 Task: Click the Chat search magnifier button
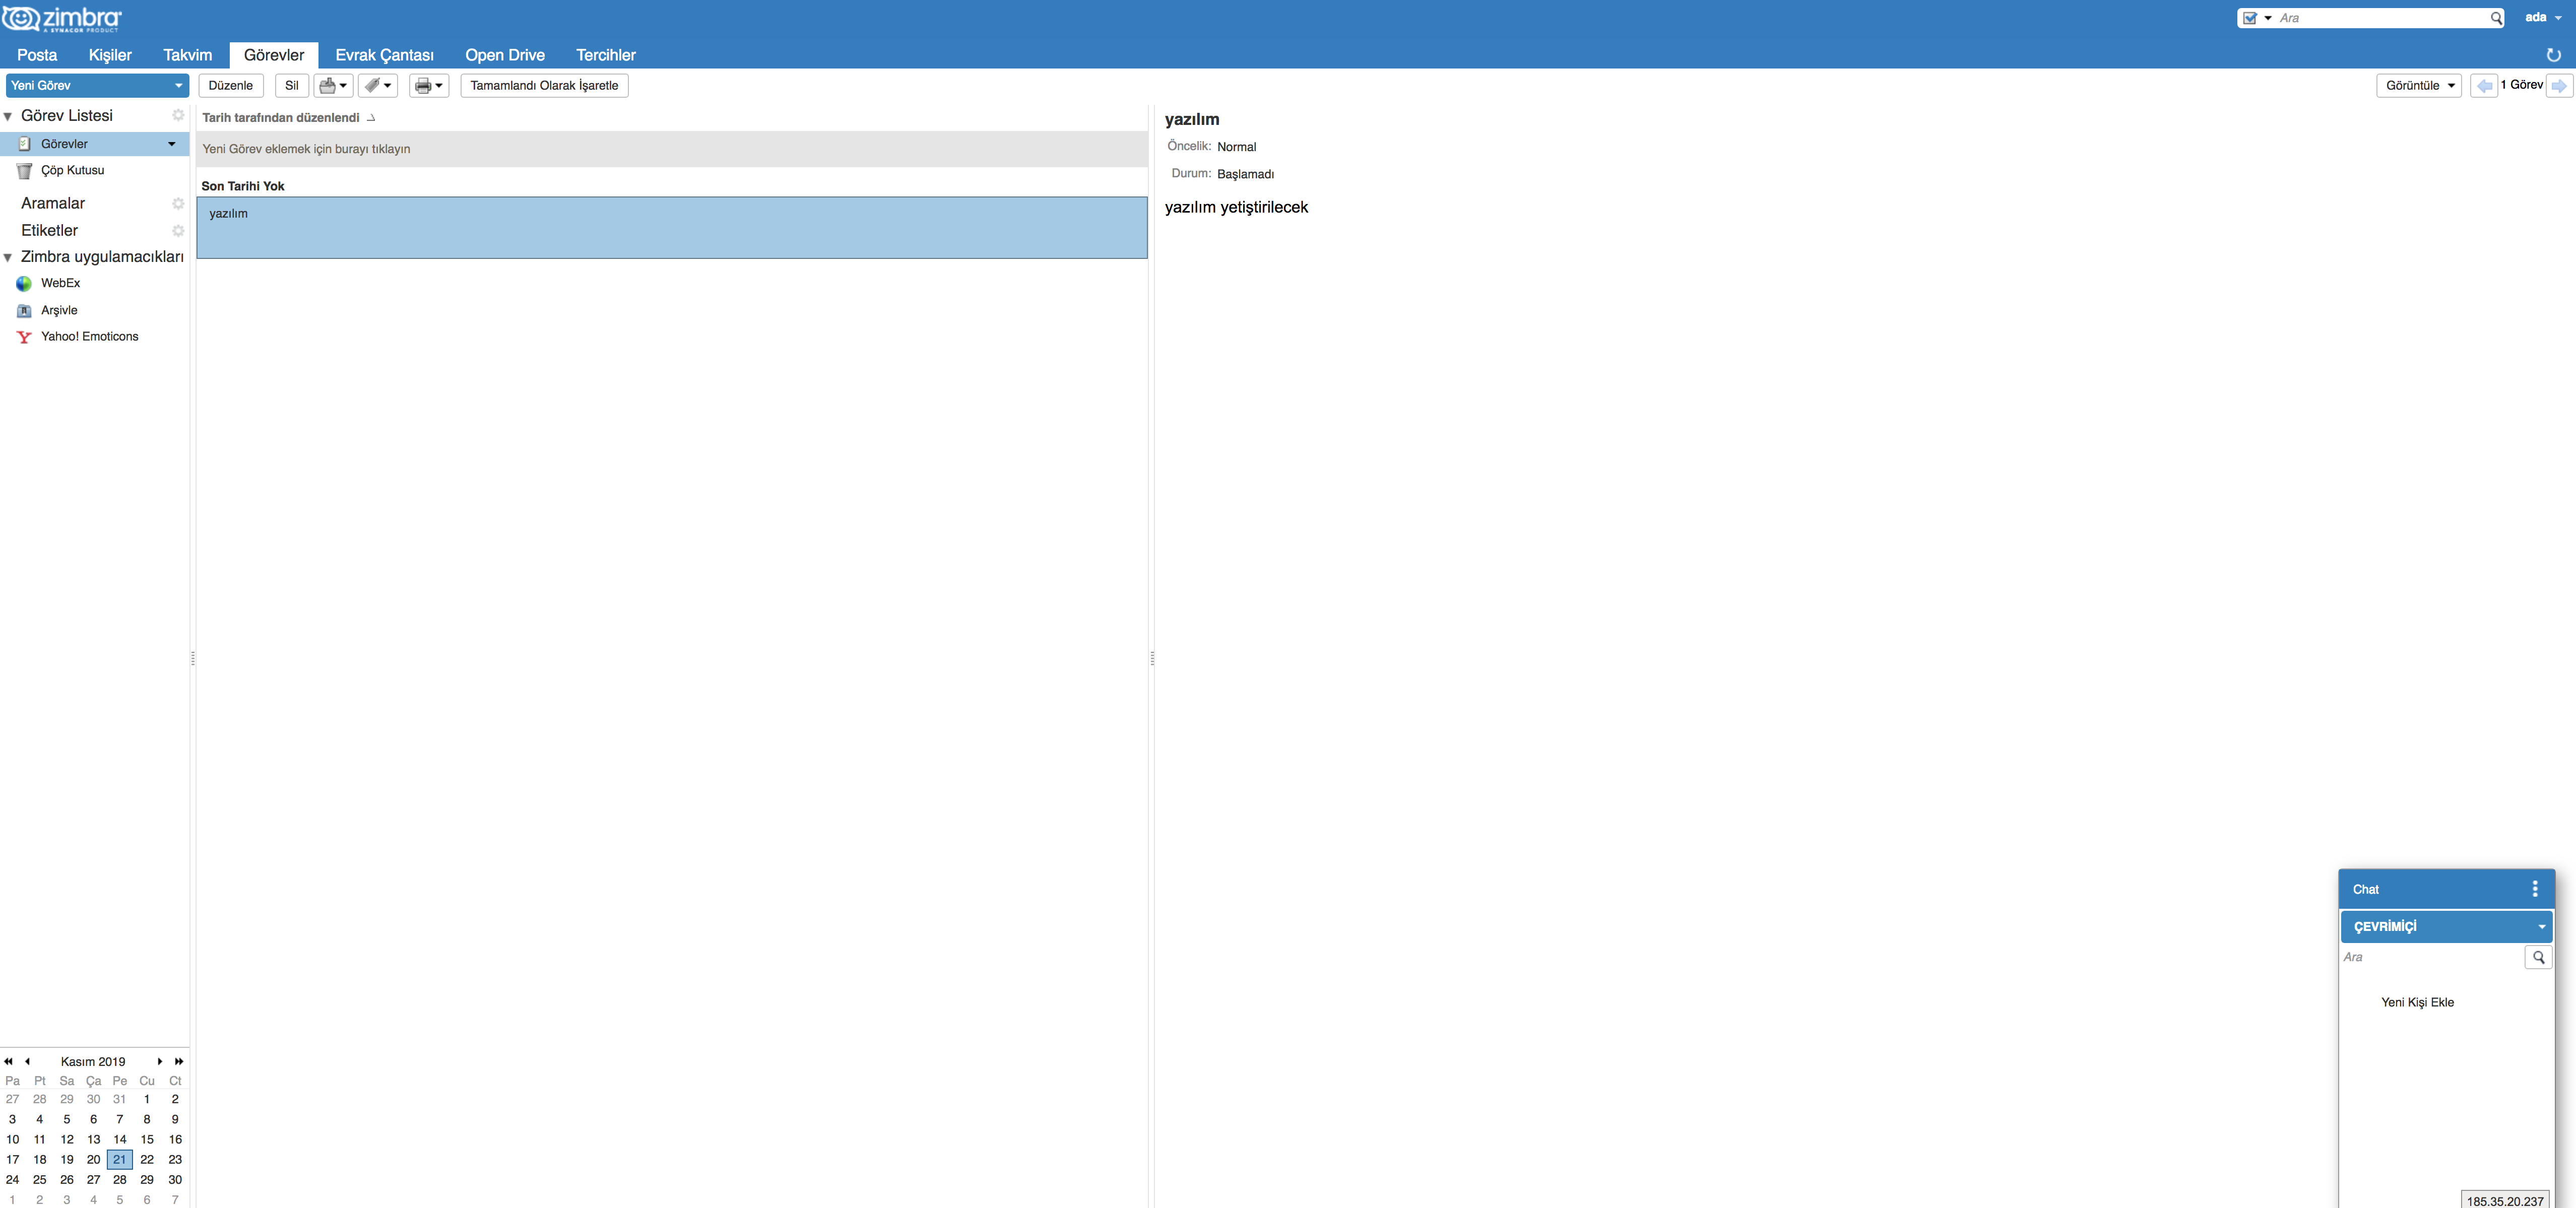click(2538, 957)
